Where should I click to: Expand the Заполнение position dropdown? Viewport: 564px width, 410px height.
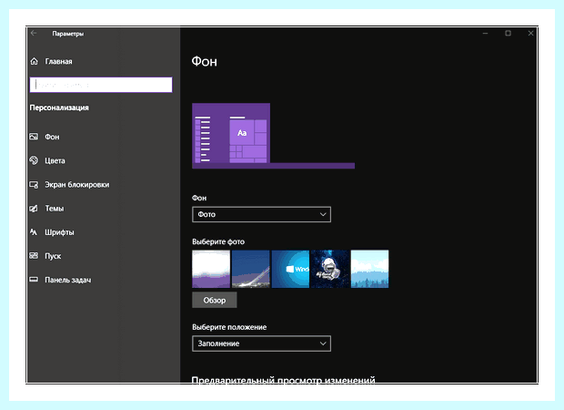[261, 343]
